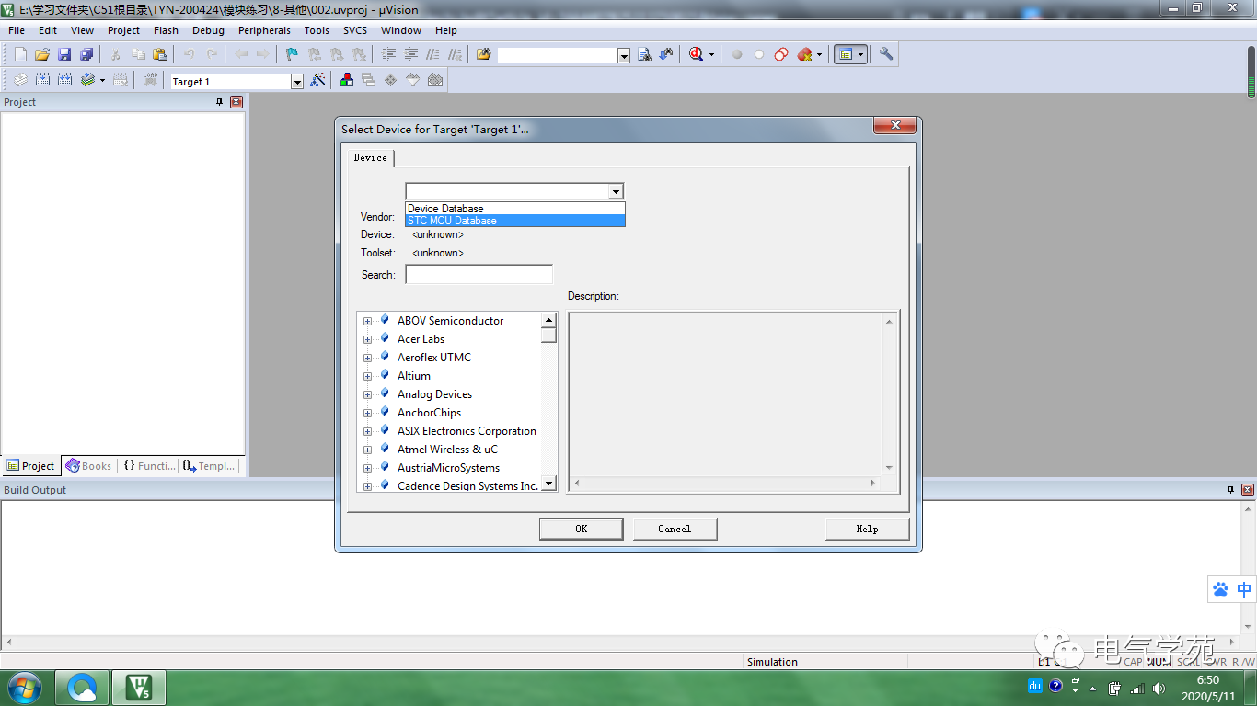Close the Project panel with its X
The image size is (1257, 706).
point(236,102)
